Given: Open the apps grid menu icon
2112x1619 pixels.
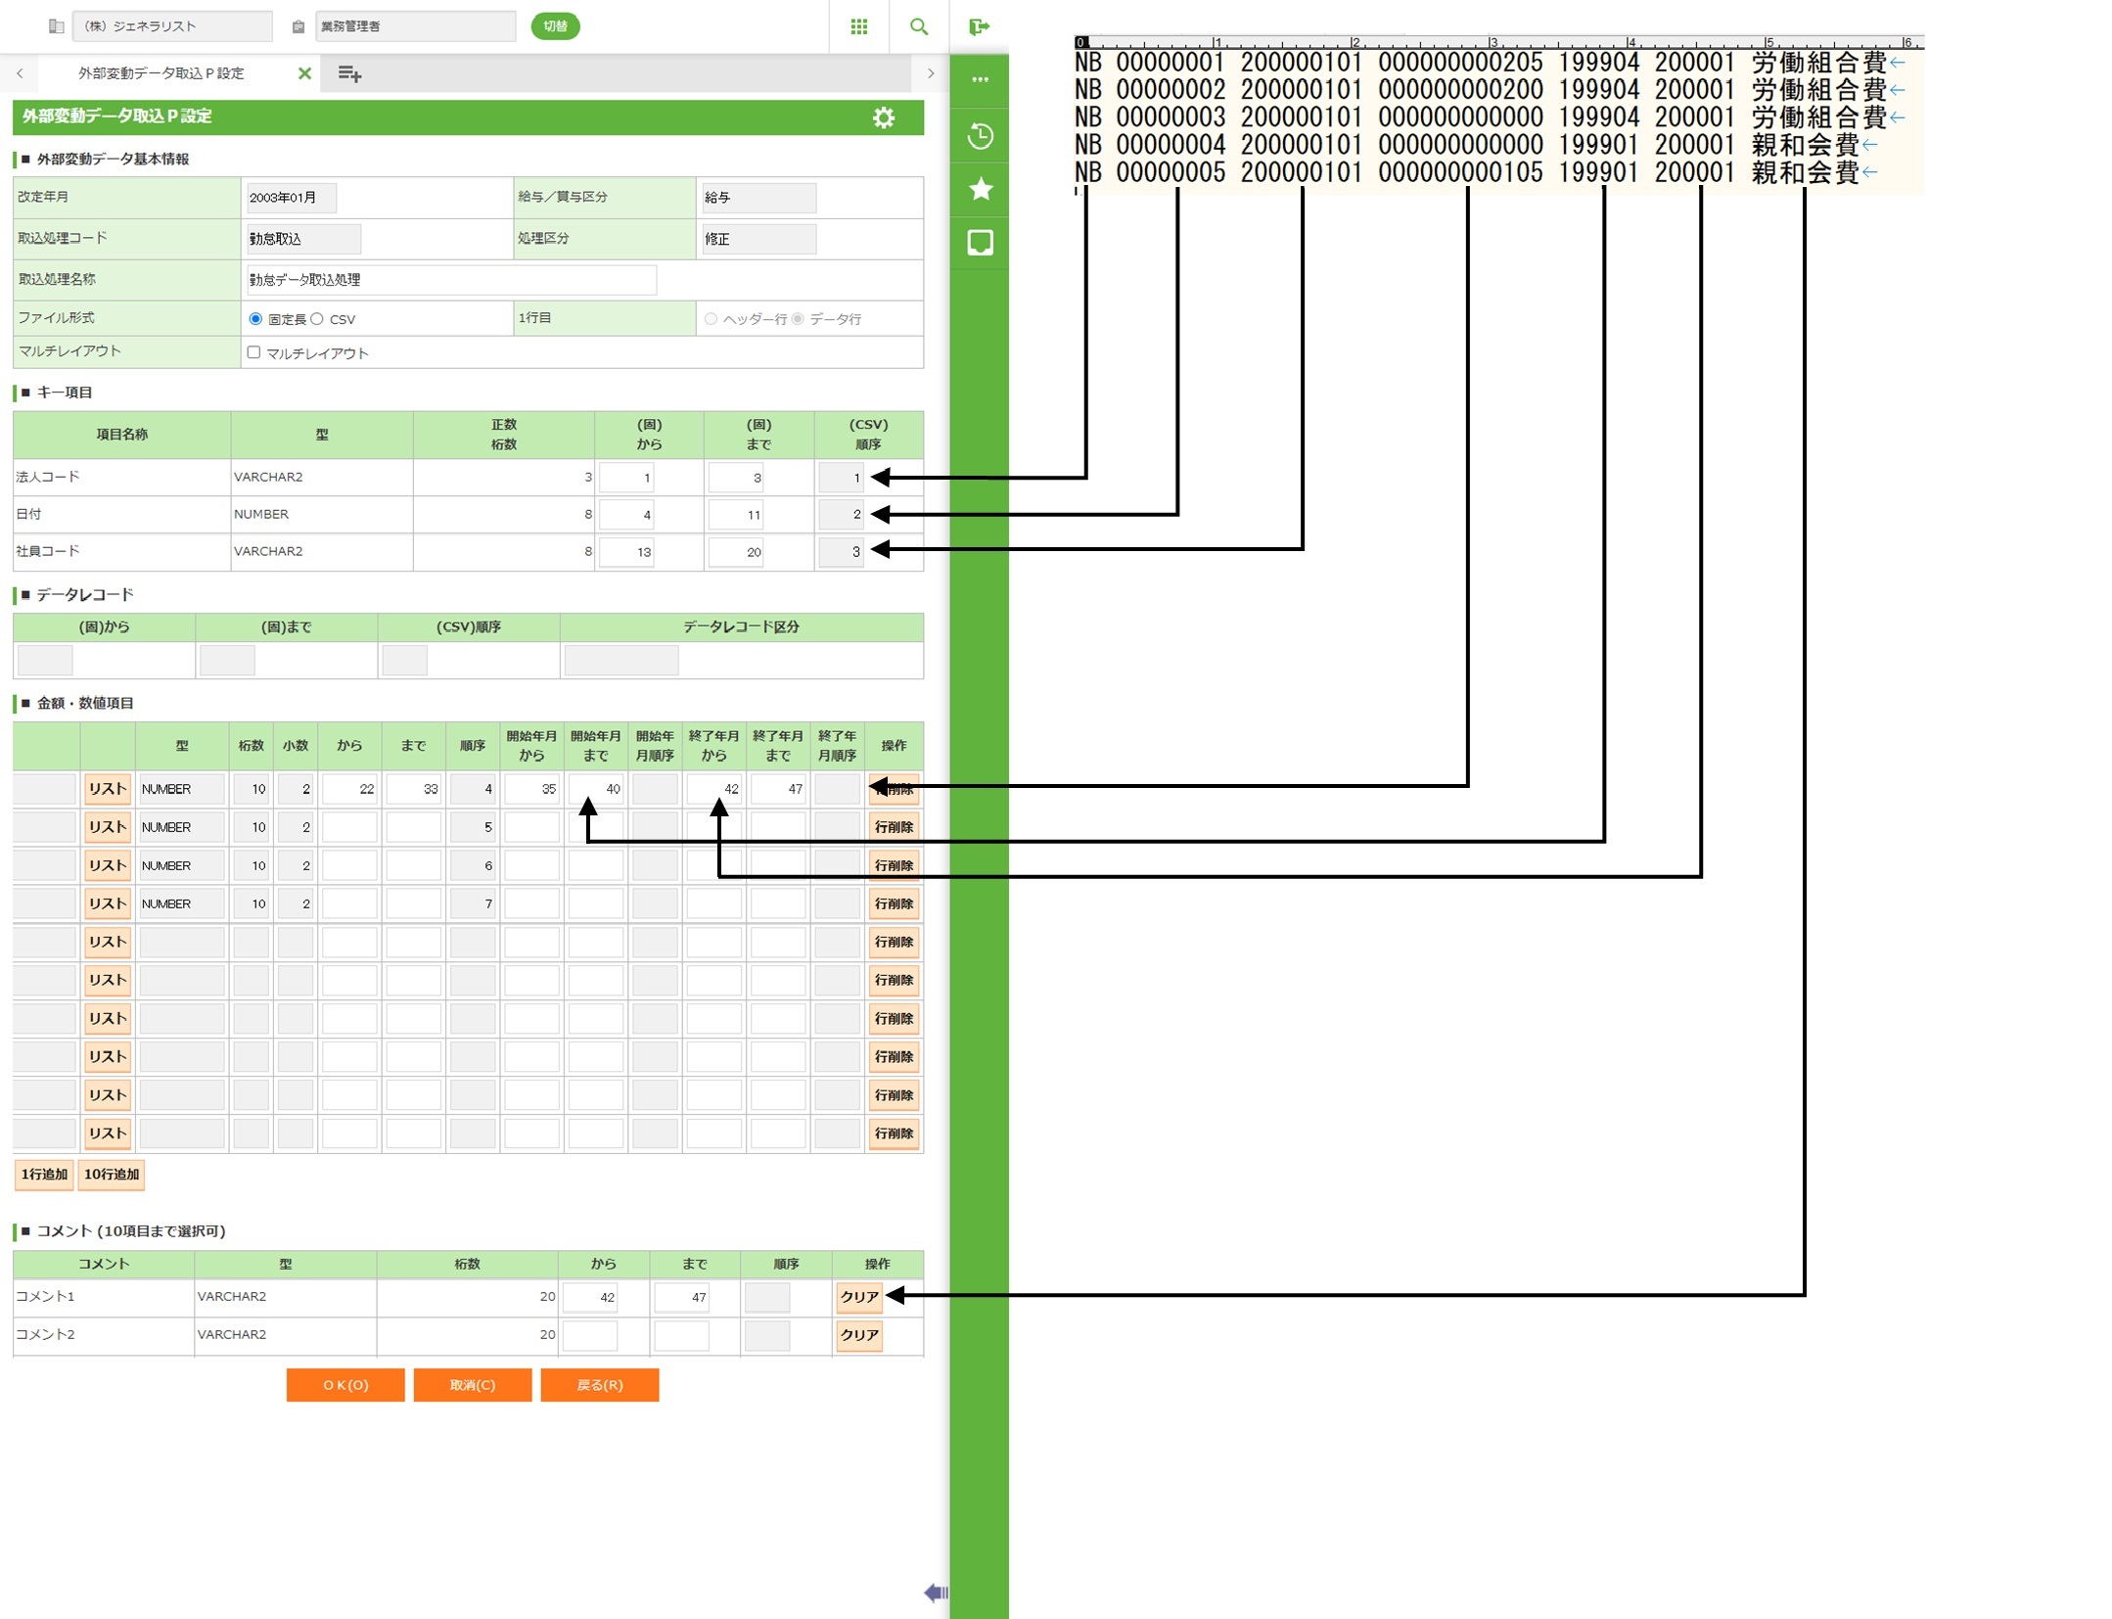Looking at the screenshot, I should pyautogui.click(x=858, y=26).
